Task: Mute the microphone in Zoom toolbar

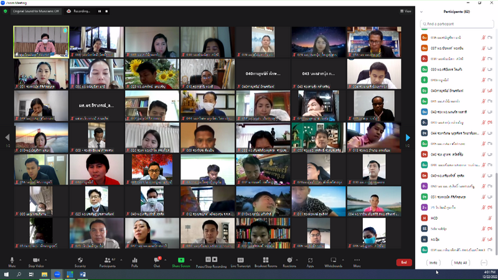Action: (x=12, y=262)
